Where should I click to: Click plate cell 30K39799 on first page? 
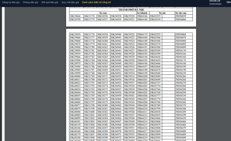point(75,20)
